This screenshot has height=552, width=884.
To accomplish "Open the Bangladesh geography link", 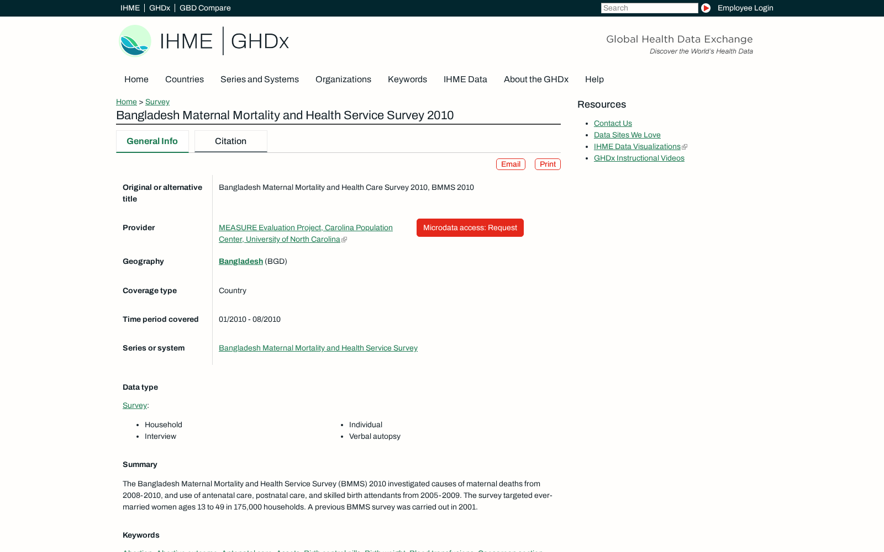I will pyautogui.click(x=241, y=261).
